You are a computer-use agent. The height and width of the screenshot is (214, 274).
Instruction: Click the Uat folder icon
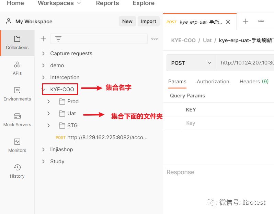click(x=62, y=114)
